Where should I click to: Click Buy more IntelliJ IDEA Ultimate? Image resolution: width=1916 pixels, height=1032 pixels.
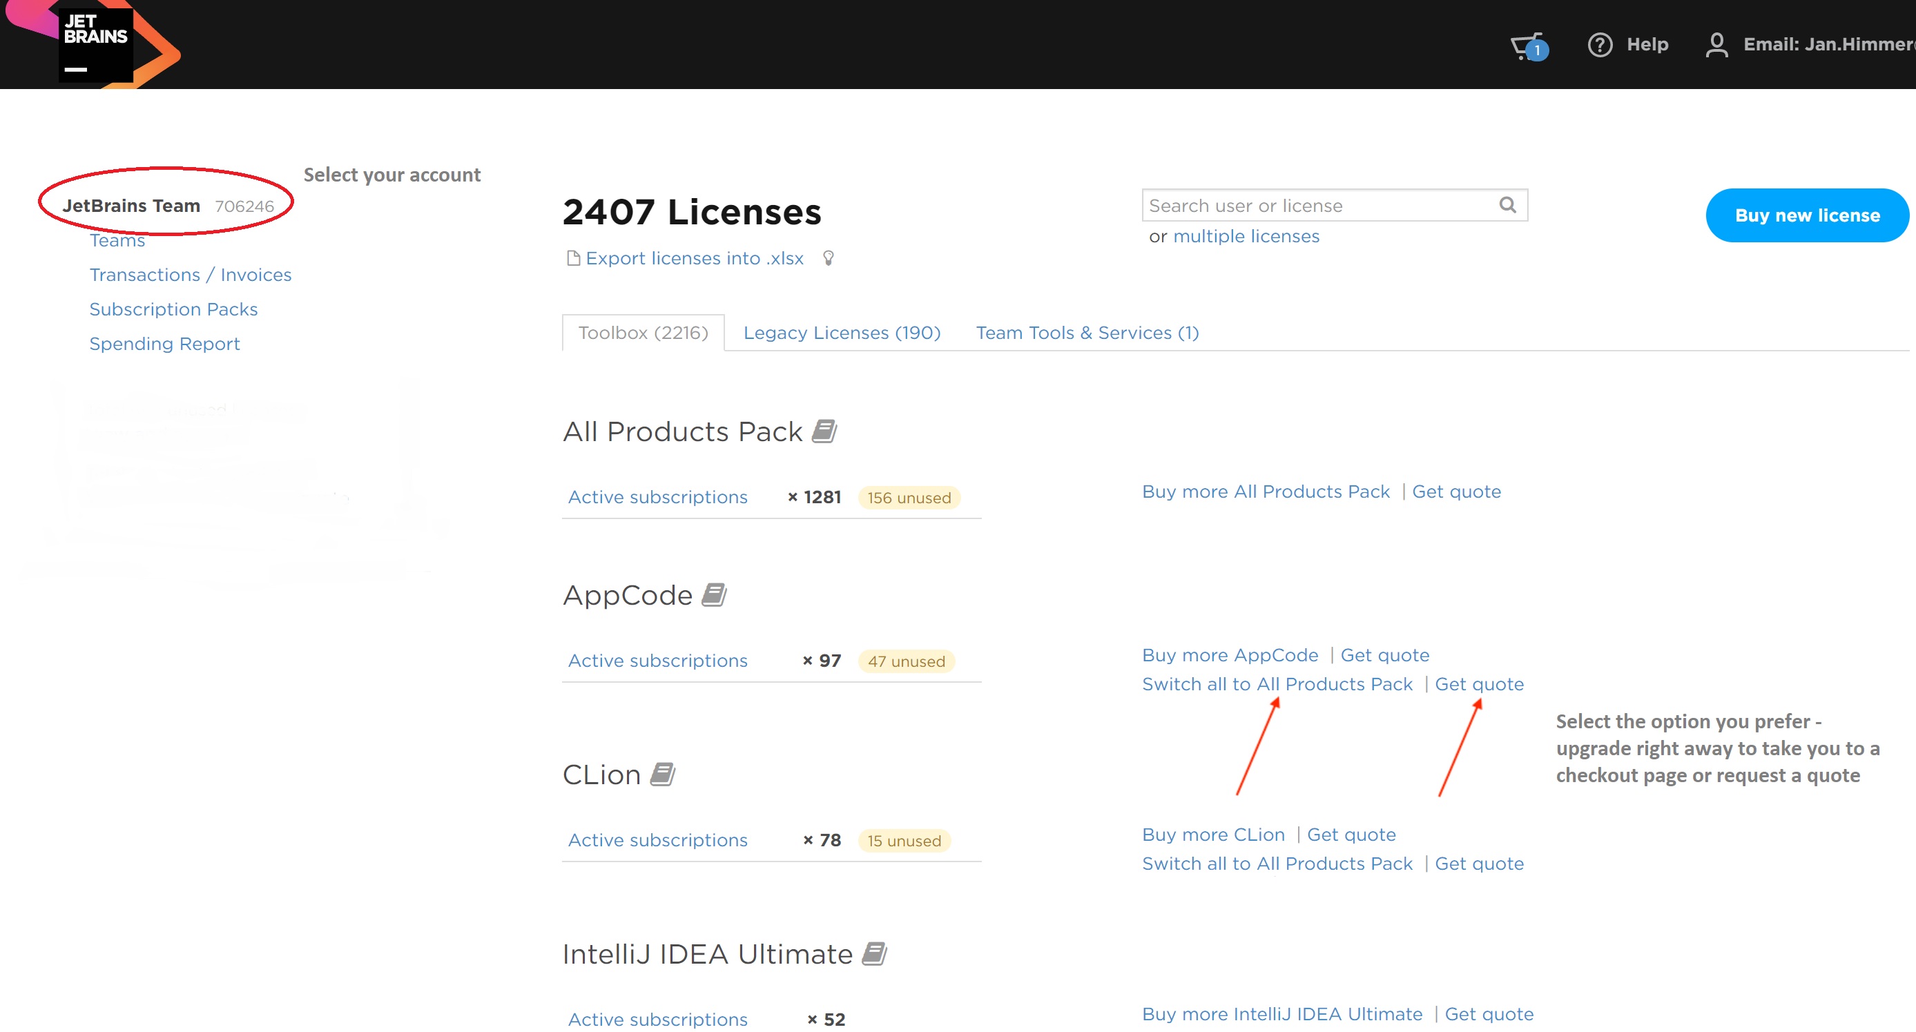[x=1282, y=1013]
